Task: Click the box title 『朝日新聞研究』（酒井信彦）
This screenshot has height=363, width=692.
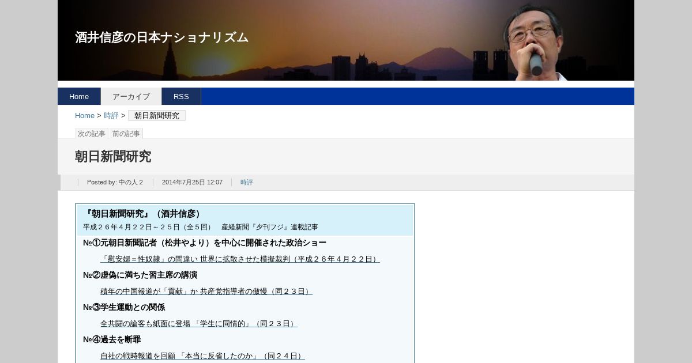Action: pos(142,214)
